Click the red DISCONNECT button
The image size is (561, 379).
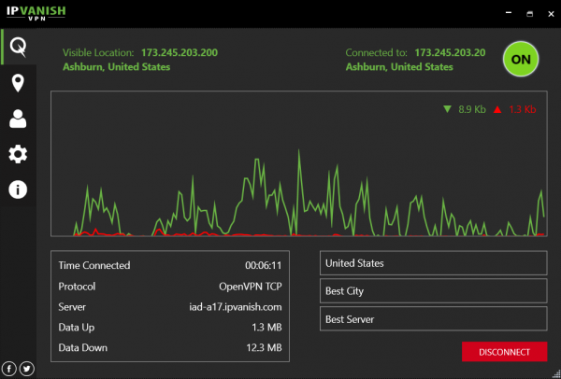point(505,352)
